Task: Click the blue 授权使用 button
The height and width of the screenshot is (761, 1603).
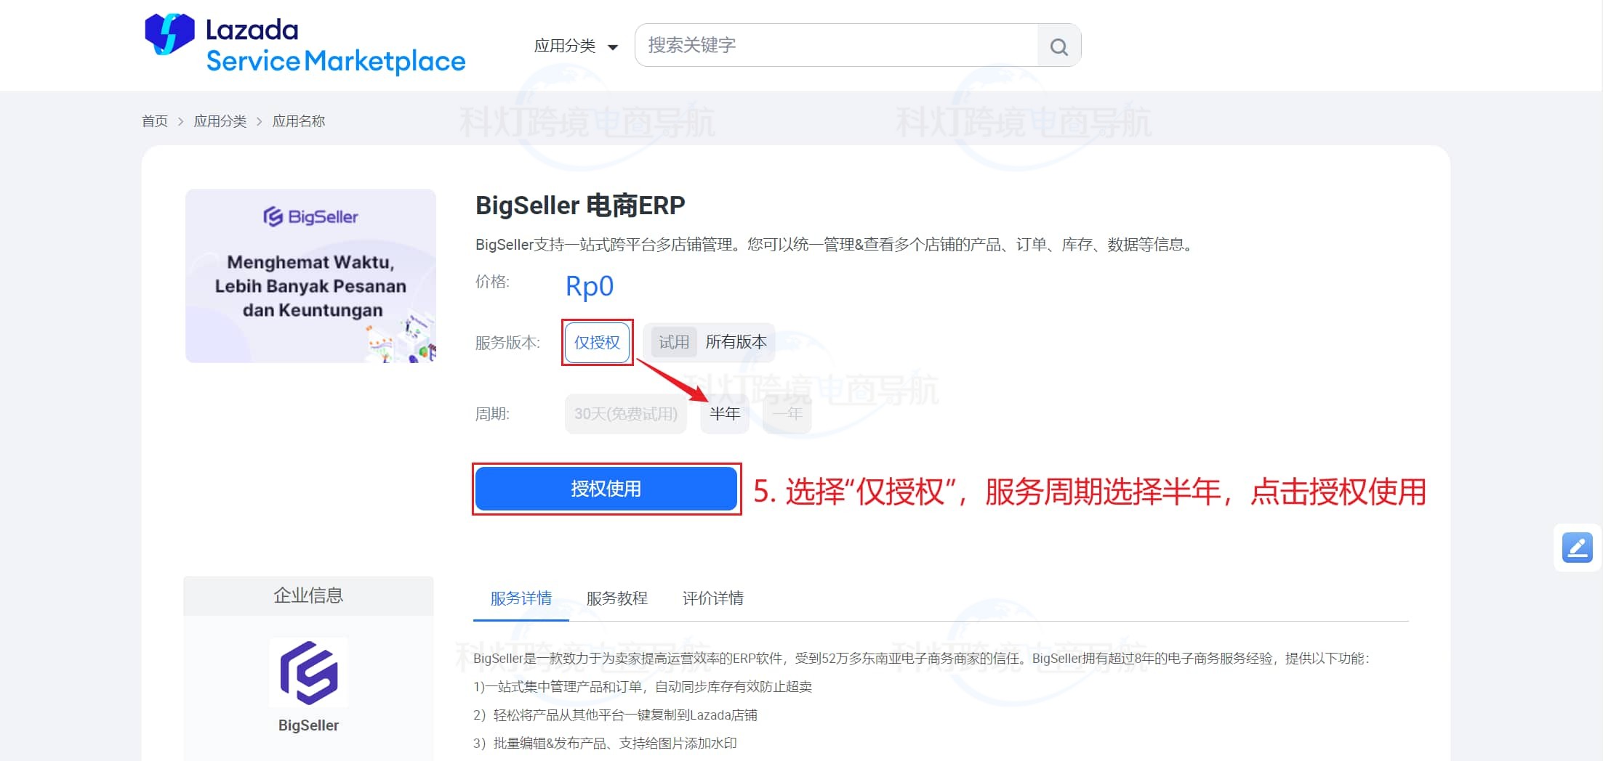Action: coord(606,489)
